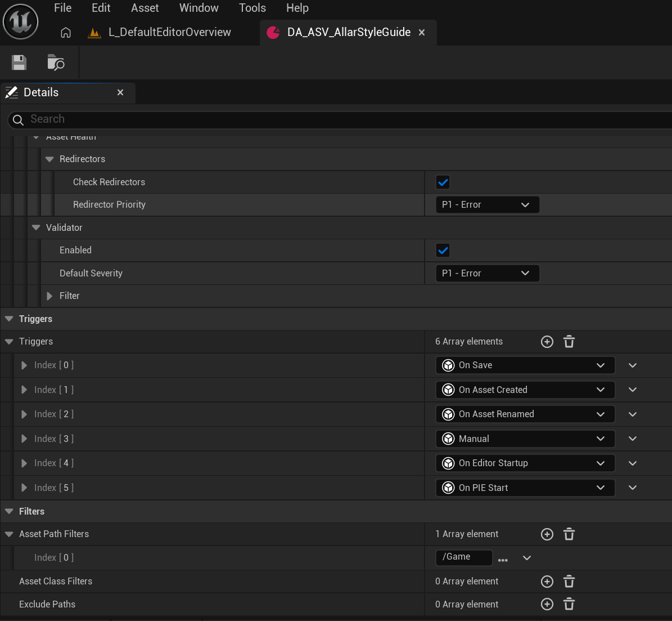Collapse the Redirectors section
Image resolution: width=672 pixels, height=621 pixels.
pyautogui.click(x=49, y=159)
